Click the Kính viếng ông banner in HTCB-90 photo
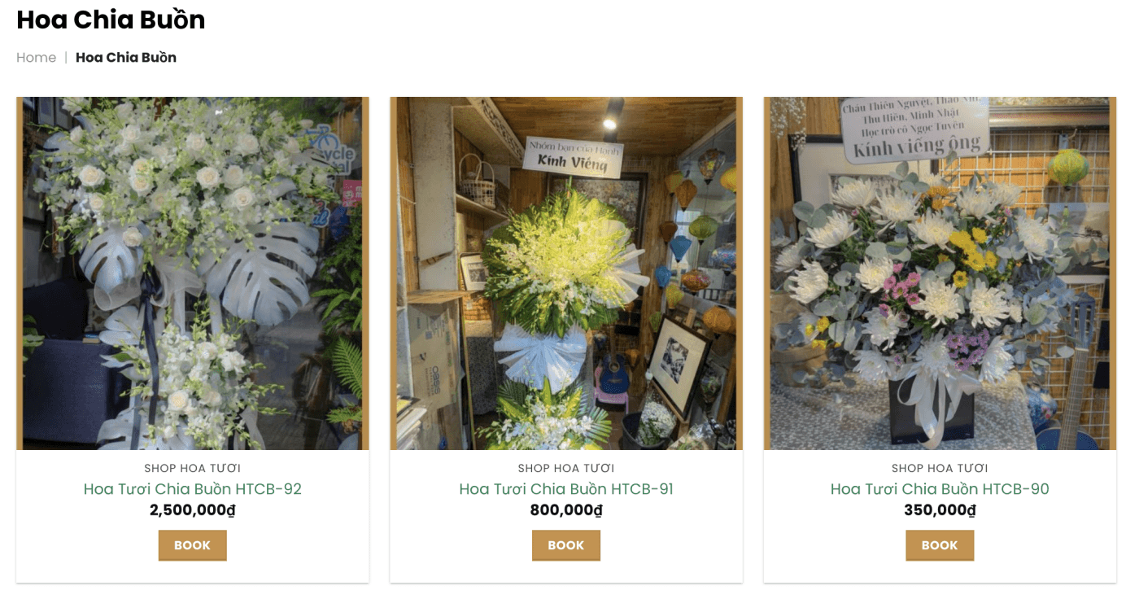 click(x=915, y=129)
